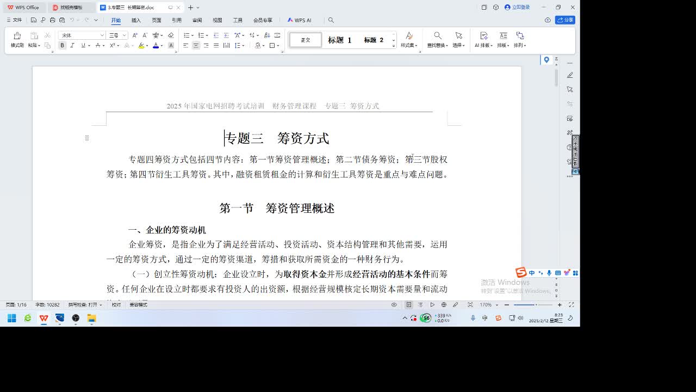Click the zoom slider in status bar
The width and height of the screenshot is (696, 392).
pyautogui.click(x=533, y=305)
